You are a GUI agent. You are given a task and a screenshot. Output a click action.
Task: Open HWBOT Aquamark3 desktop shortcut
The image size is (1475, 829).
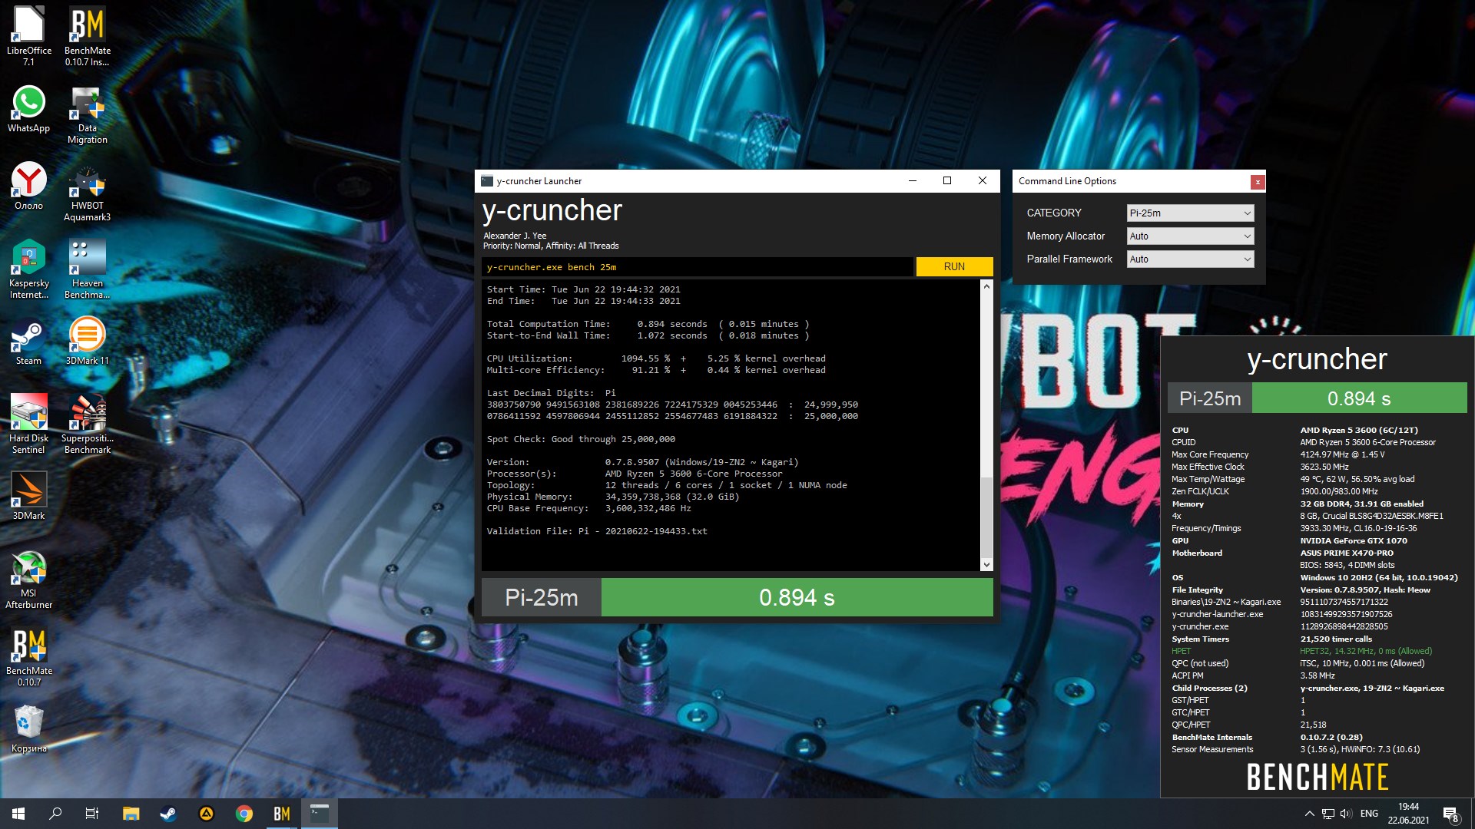click(88, 193)
